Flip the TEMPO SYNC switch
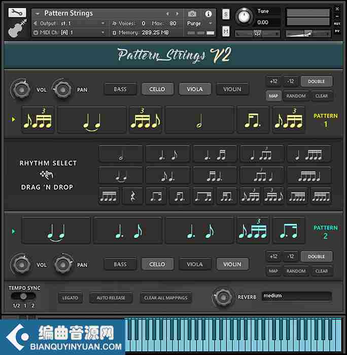 [x=23, y=296]
